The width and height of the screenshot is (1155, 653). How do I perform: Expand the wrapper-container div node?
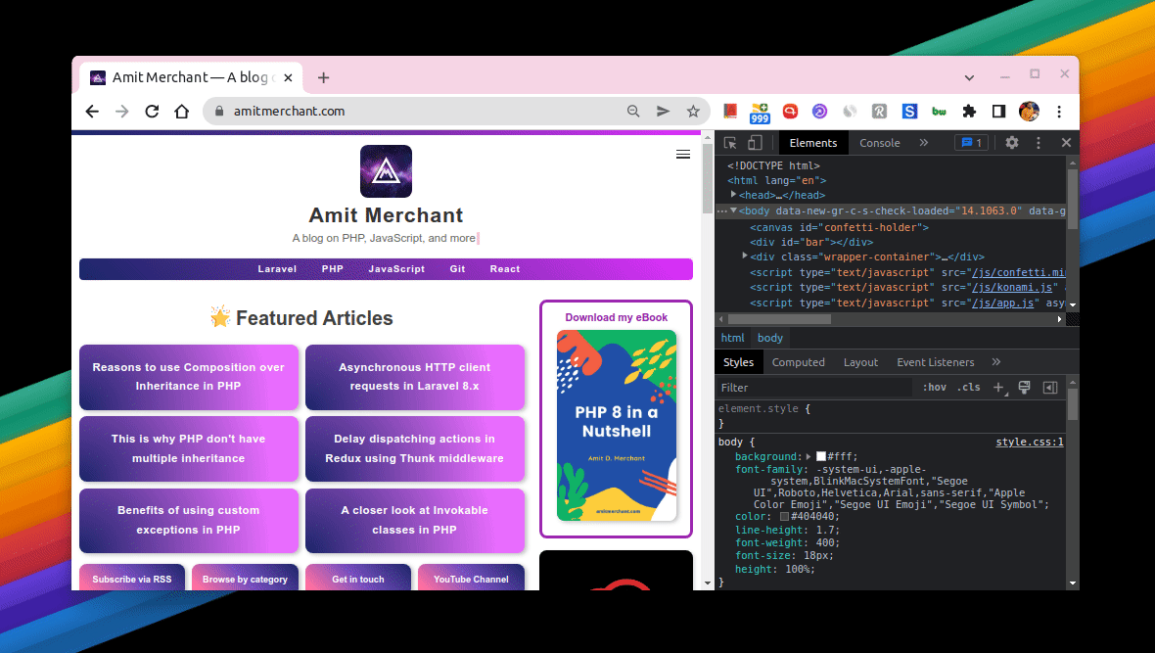[x=745, y=257]
